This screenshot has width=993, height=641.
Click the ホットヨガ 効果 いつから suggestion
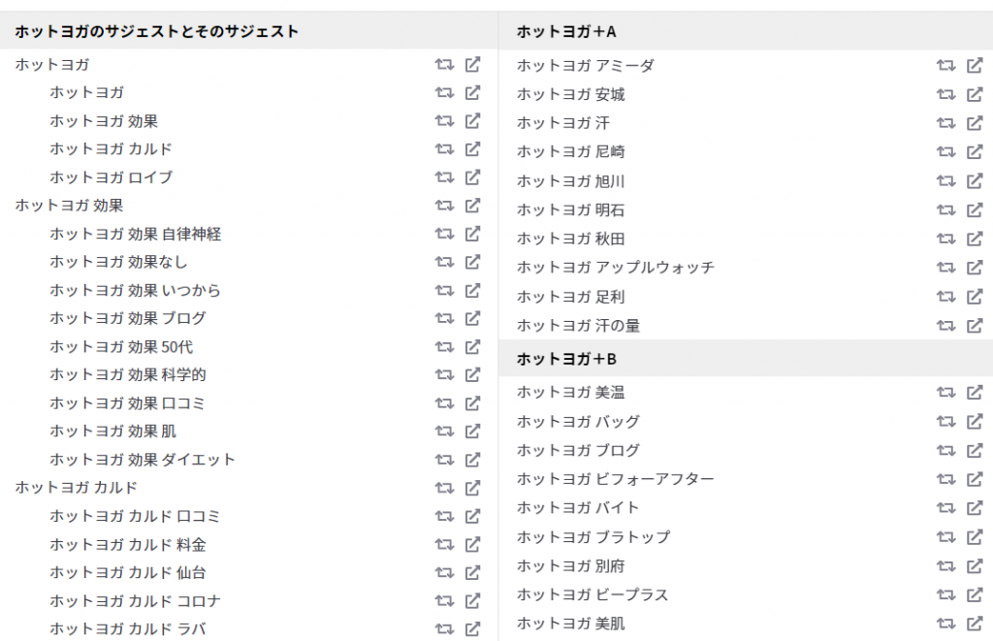(135, 290)
